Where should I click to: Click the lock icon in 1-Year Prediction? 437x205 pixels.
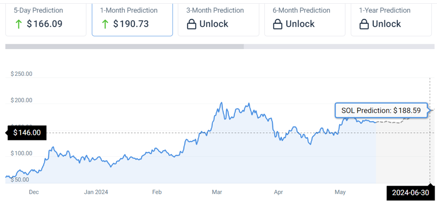(x=364, y=24)
